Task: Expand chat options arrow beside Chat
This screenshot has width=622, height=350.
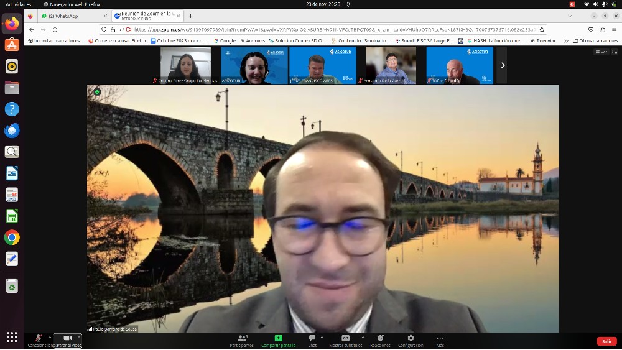Action: point(322,336)
